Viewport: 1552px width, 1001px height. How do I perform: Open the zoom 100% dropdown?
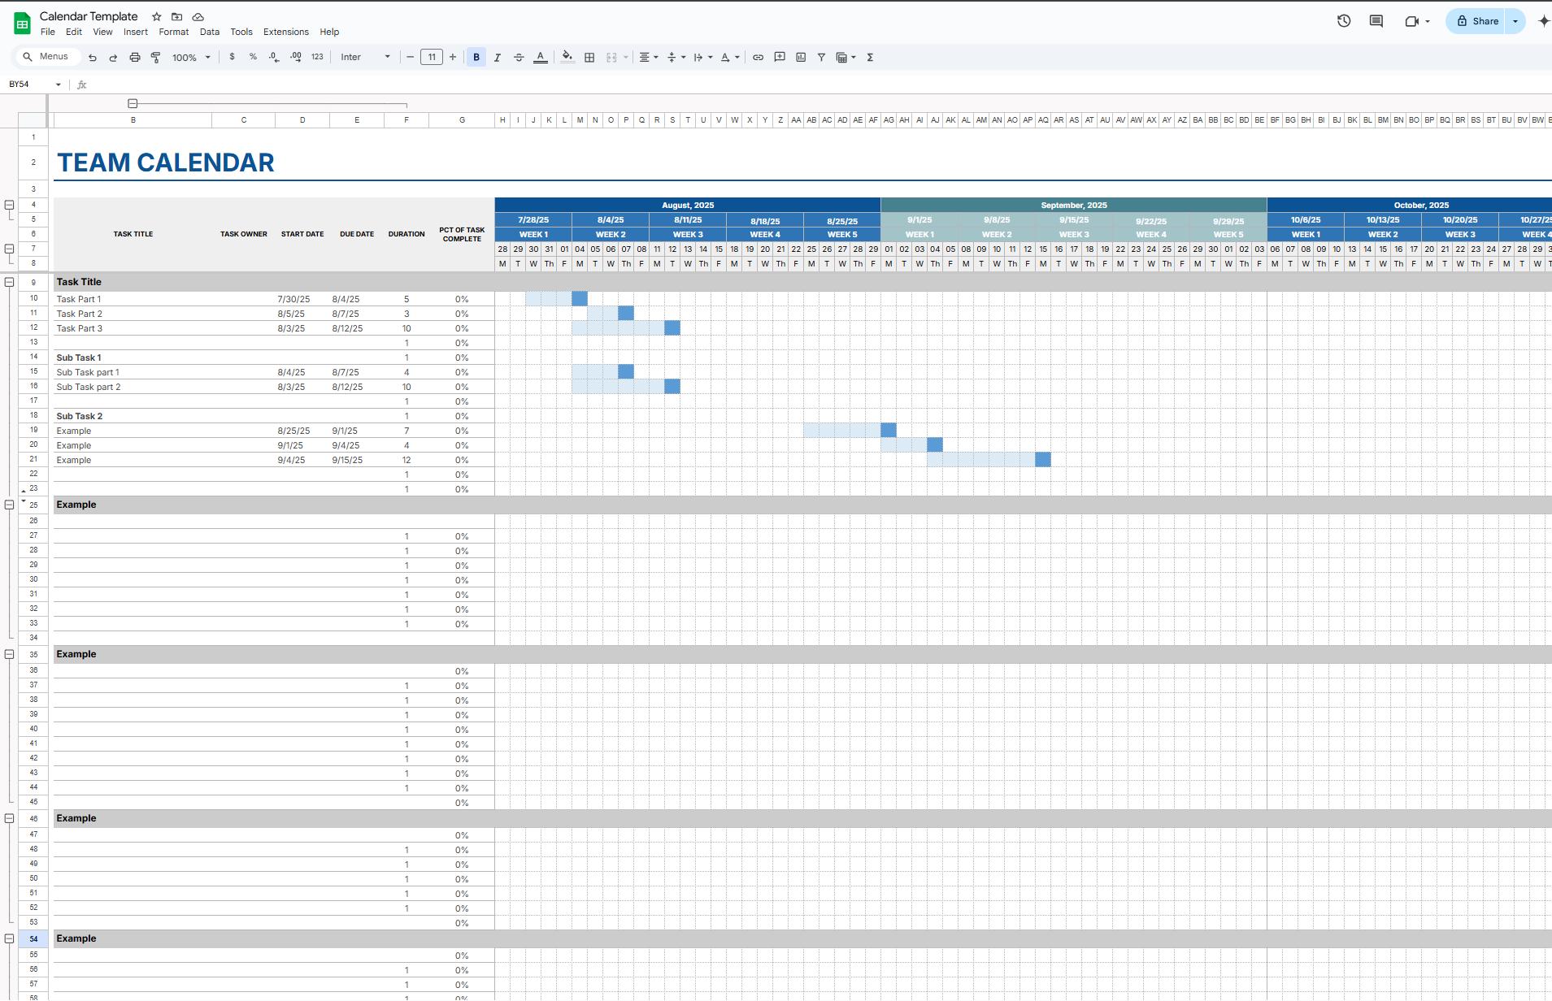click(x=192, y=58)
